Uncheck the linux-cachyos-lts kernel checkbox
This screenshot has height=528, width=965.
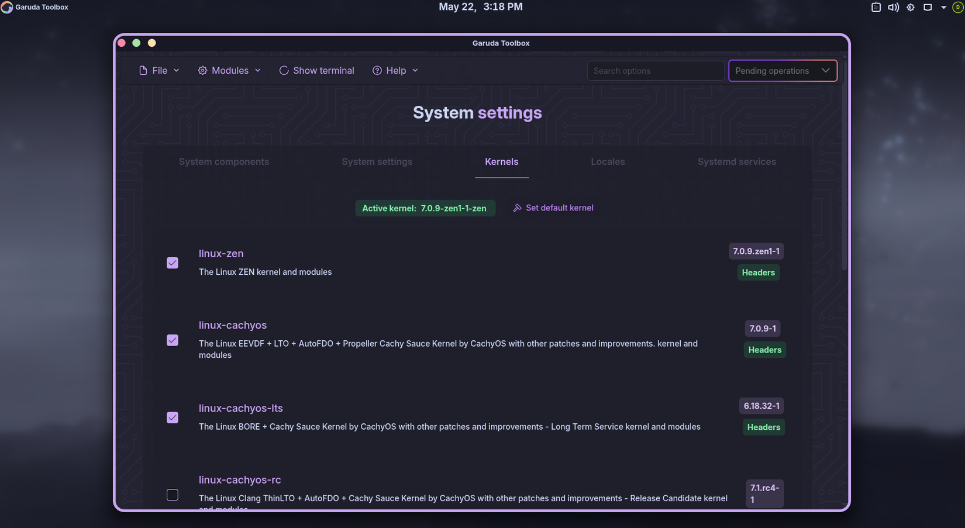tap(173, 417)
